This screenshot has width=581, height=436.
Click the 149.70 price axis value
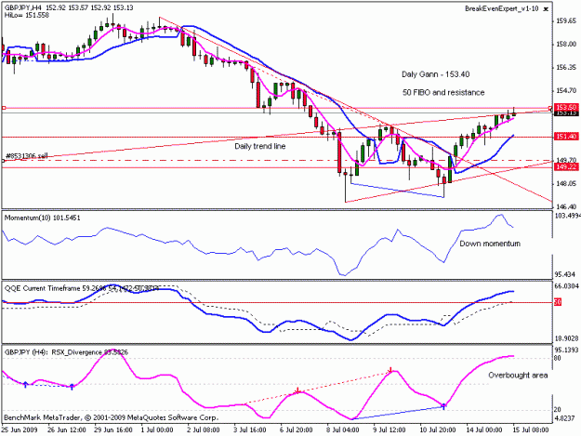[x=566, y=161]
